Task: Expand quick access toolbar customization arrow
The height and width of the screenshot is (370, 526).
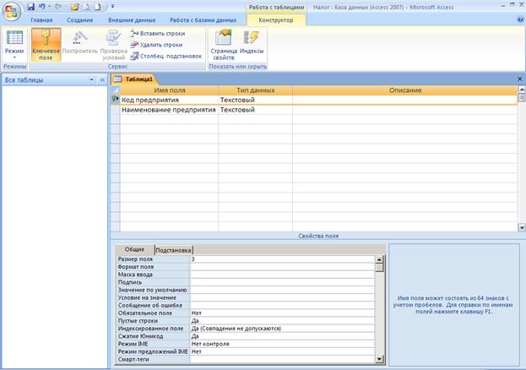Action: click(x=113, y=7)
